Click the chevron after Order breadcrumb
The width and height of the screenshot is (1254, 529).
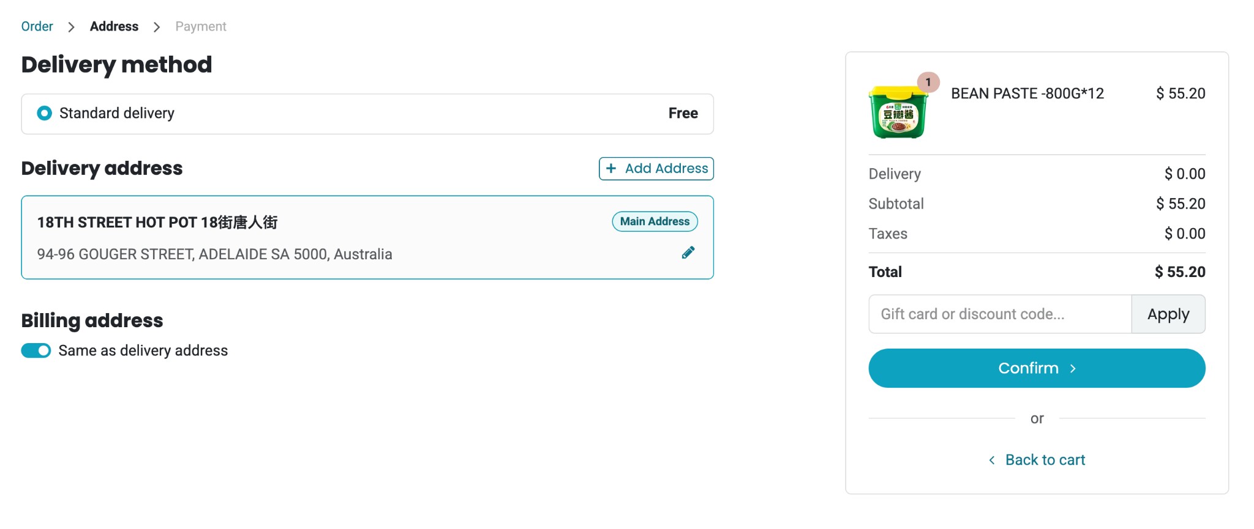pyautogui.click(x=71, y=27)
